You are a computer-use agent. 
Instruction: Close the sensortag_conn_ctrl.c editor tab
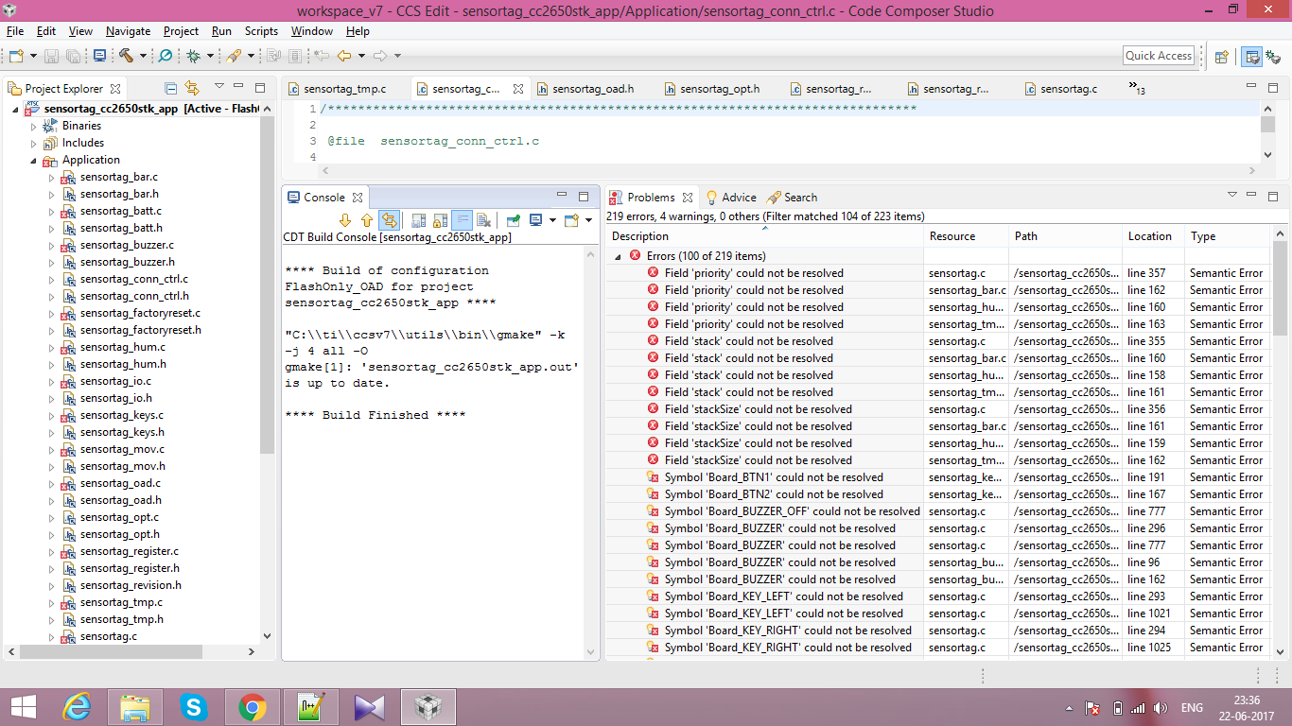[518, 89]
